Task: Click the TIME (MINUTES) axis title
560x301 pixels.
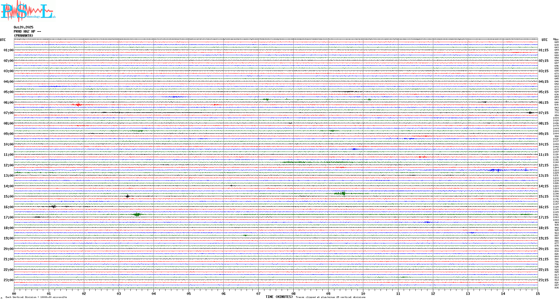Action: coord(279,297)
